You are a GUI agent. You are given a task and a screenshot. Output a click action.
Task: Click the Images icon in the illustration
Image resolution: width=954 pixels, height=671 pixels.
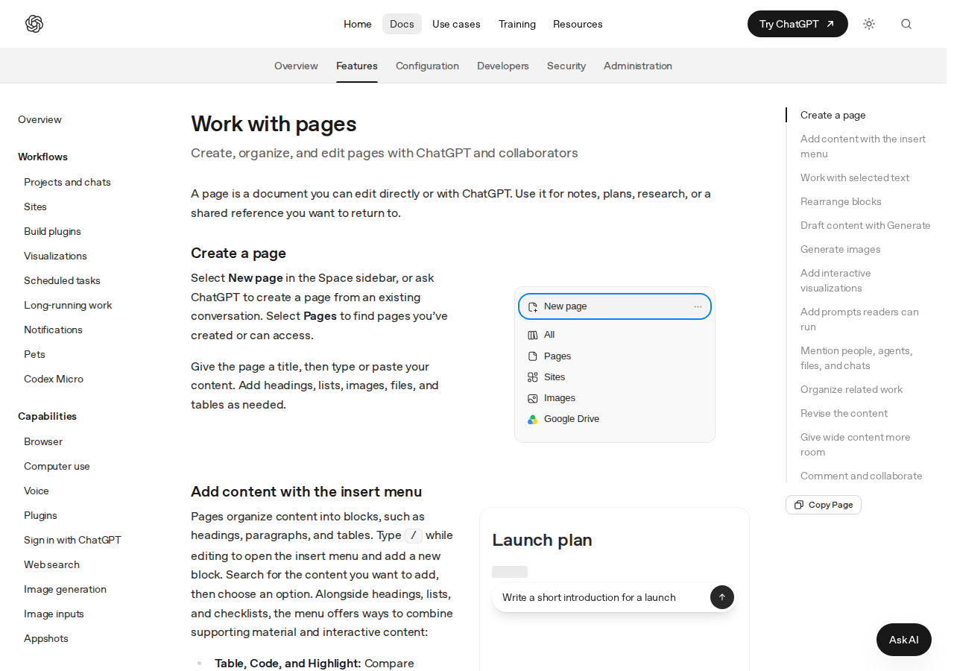tap(533, 398)
